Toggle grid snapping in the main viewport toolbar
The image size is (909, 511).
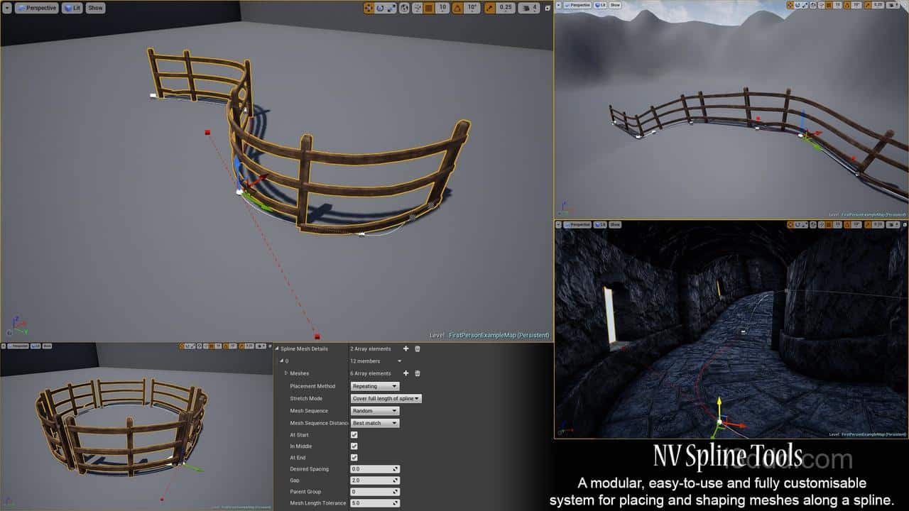427,8
